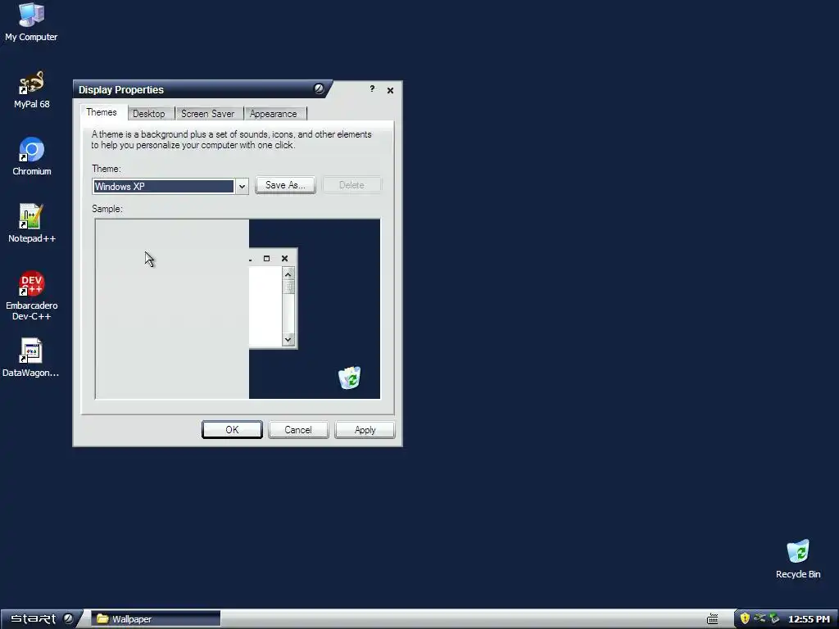The height and width of the screenshot is (629, 839).
Task: Open the on-screen keyboard taskbar icon
Action: coord(712,619)
